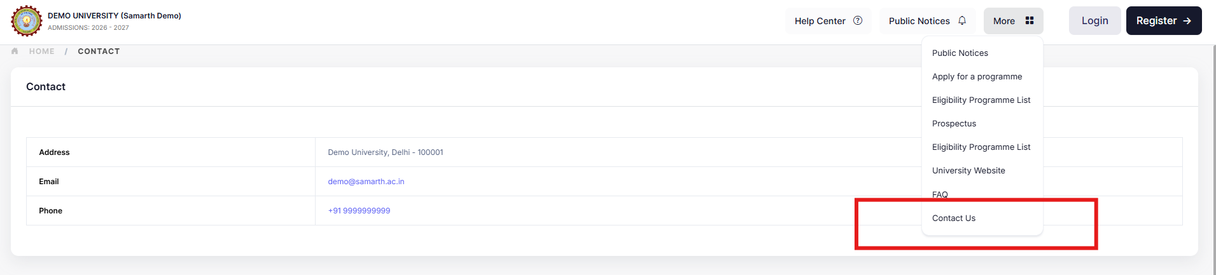Click the home icon in the breadcrumb
1216x275 pixels.
[15, 51]
